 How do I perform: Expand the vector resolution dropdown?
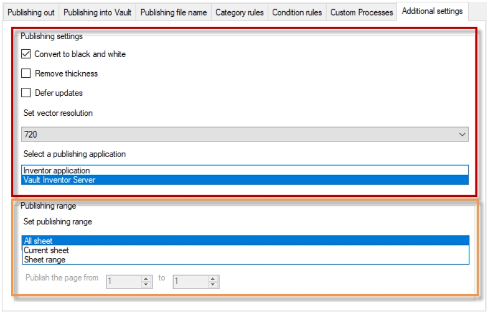(x=462, y=135)
